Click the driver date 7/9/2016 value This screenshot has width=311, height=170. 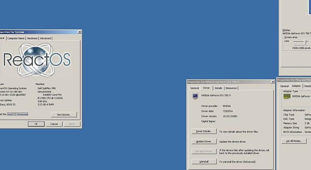tap(227, 111)
